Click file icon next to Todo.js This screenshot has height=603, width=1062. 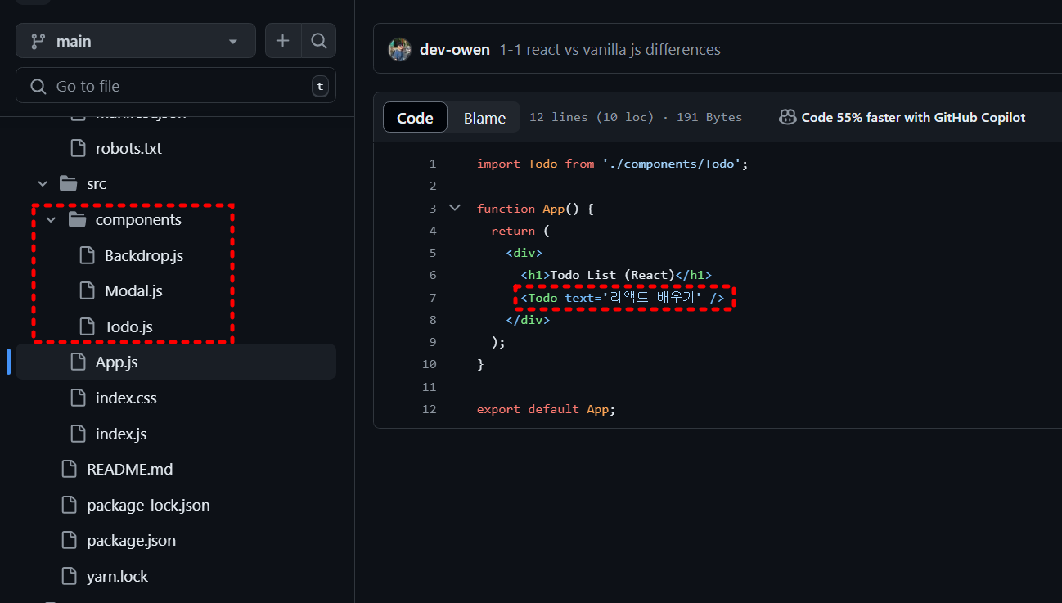tap(87, 326)
